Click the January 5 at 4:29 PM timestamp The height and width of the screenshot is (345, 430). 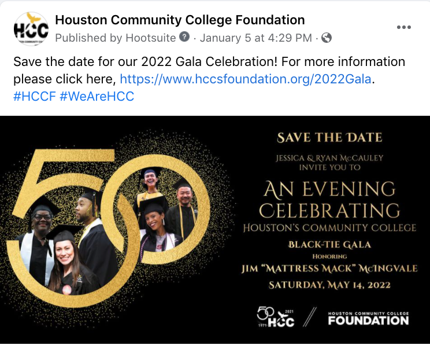click(x=256, y=38)
